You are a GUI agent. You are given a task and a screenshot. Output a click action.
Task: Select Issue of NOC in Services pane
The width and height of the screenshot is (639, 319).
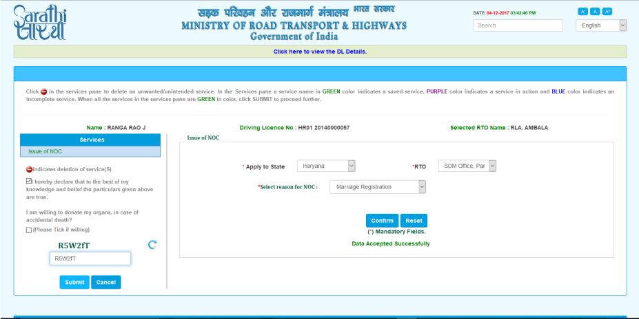(90, 151)
